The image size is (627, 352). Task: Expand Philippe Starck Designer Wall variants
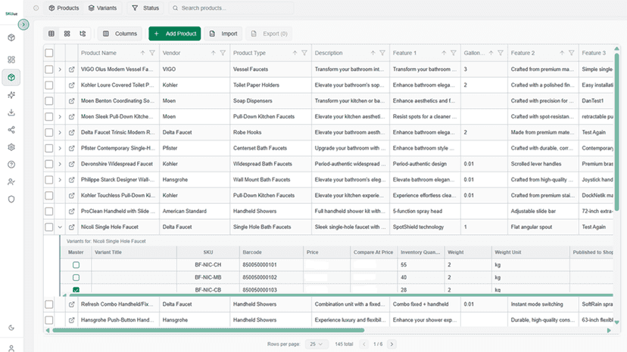(x=60, y=180)
